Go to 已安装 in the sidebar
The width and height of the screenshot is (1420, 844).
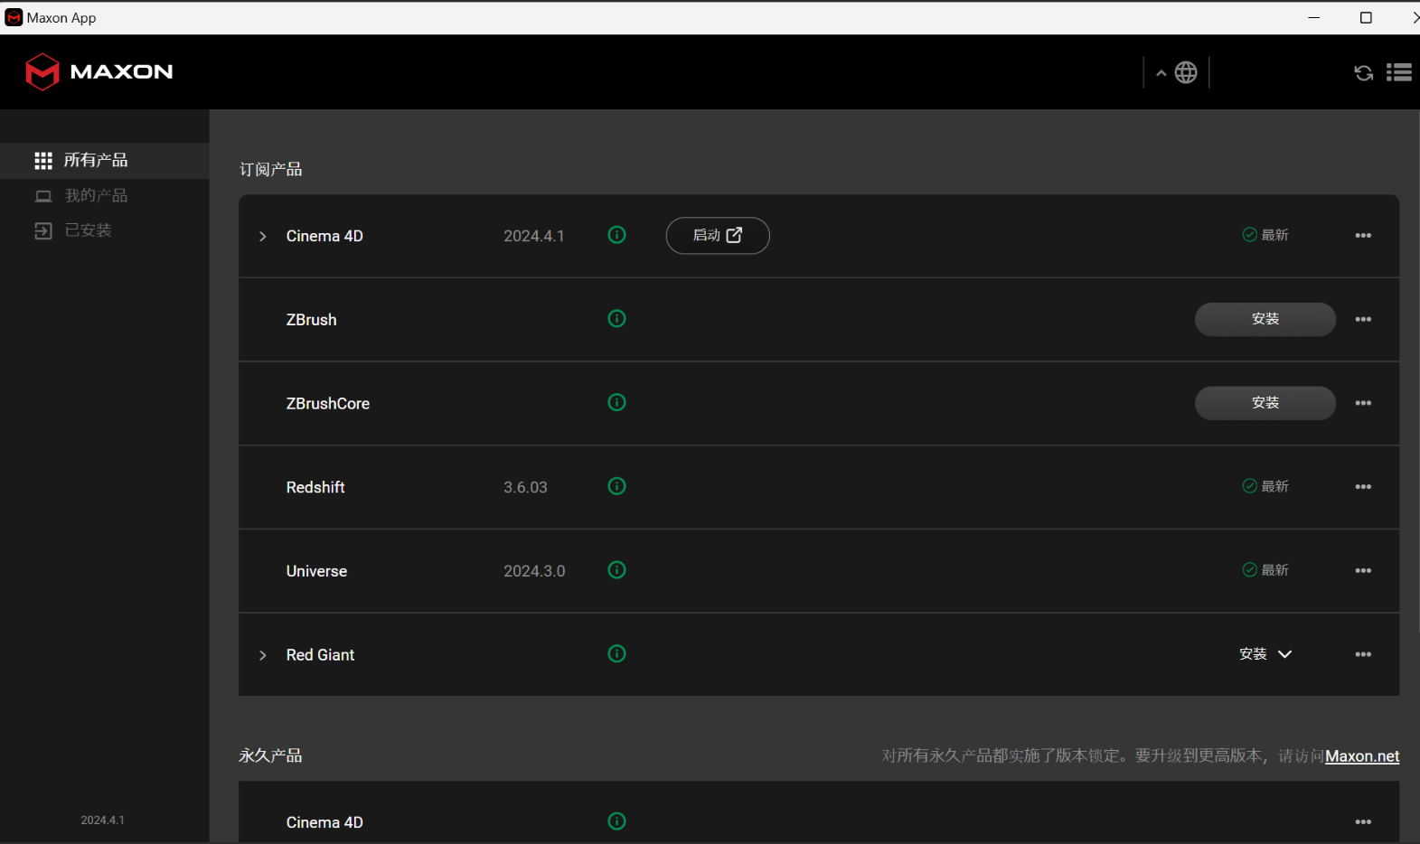[88, 230]
